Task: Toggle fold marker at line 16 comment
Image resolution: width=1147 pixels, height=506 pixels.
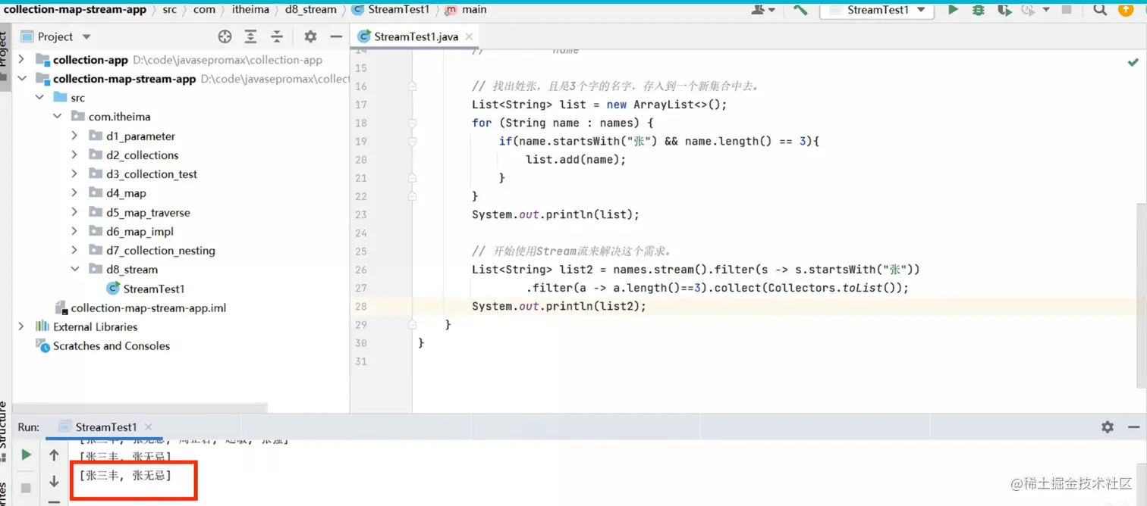Action: [412, 86]
